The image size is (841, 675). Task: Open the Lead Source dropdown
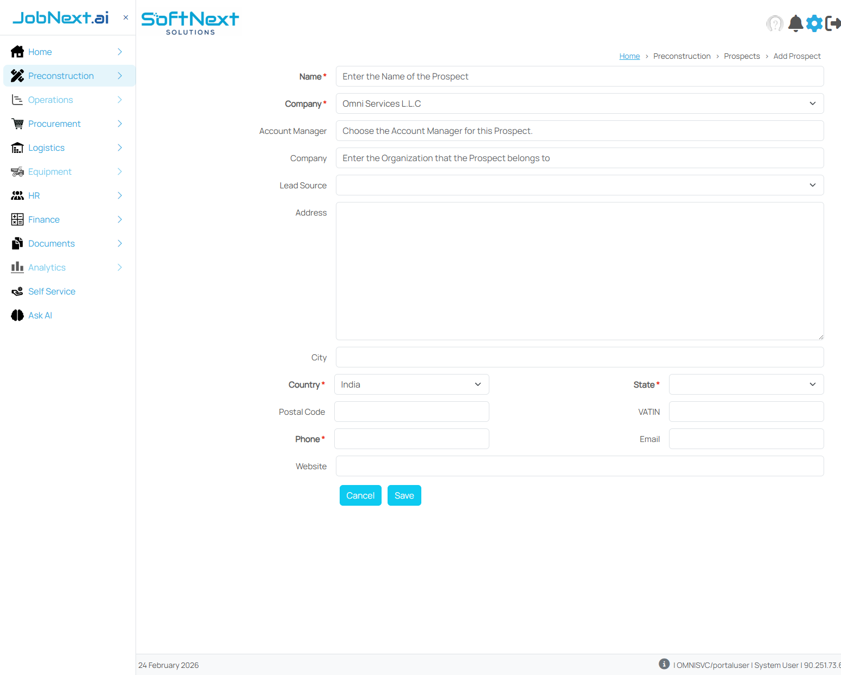(x=579, y=185)
